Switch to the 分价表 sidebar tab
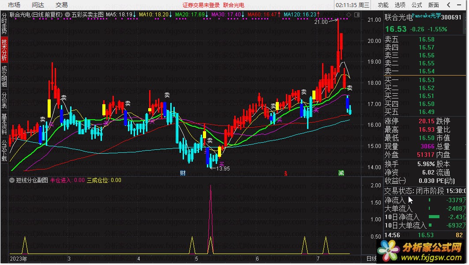This screenshot has width=469, height=265. 4,100
